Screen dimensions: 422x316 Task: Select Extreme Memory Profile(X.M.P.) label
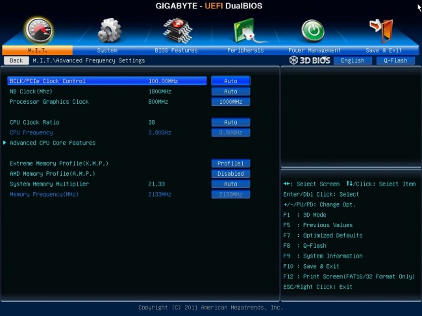coord(59,164)
